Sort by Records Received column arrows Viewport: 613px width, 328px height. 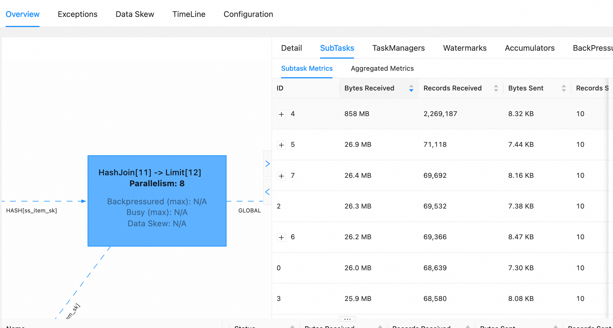pos(496,88)
